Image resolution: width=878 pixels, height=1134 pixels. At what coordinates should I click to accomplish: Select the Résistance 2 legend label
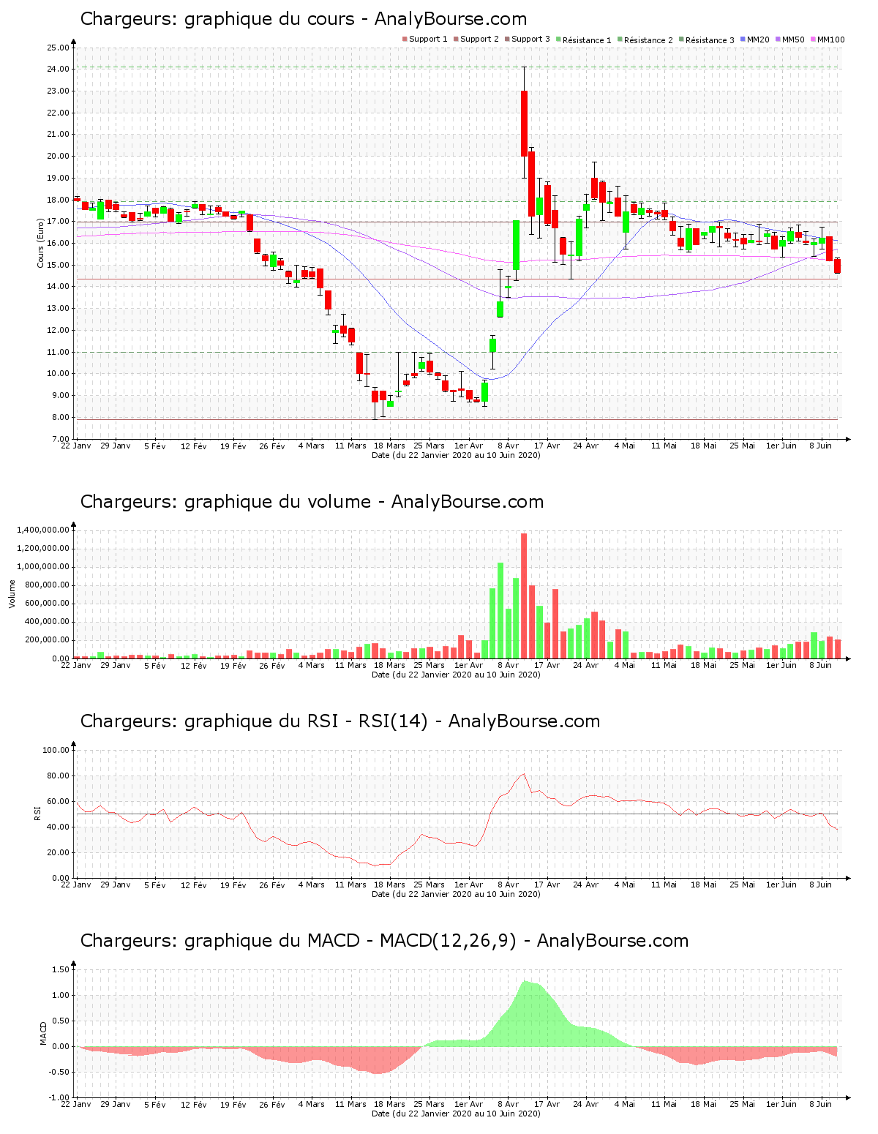click(648, 40)
